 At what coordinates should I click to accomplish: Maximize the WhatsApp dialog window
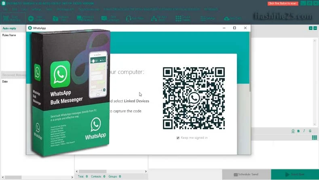click(234, 28)
